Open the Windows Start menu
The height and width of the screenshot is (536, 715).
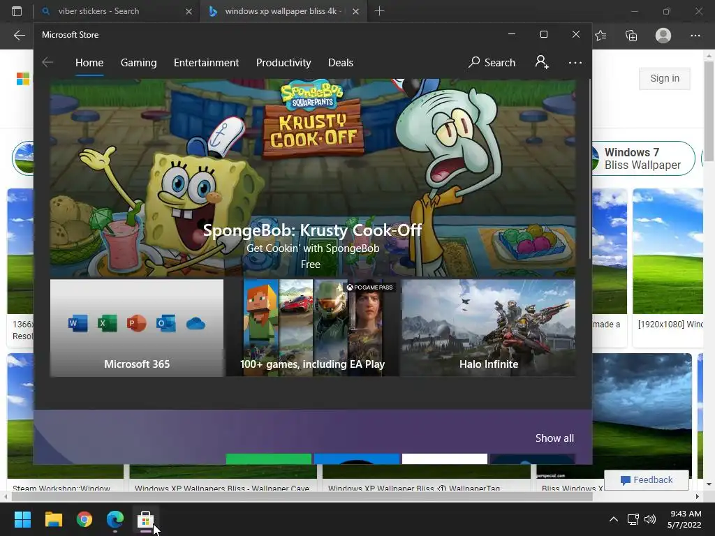click(x=22, y=519)
